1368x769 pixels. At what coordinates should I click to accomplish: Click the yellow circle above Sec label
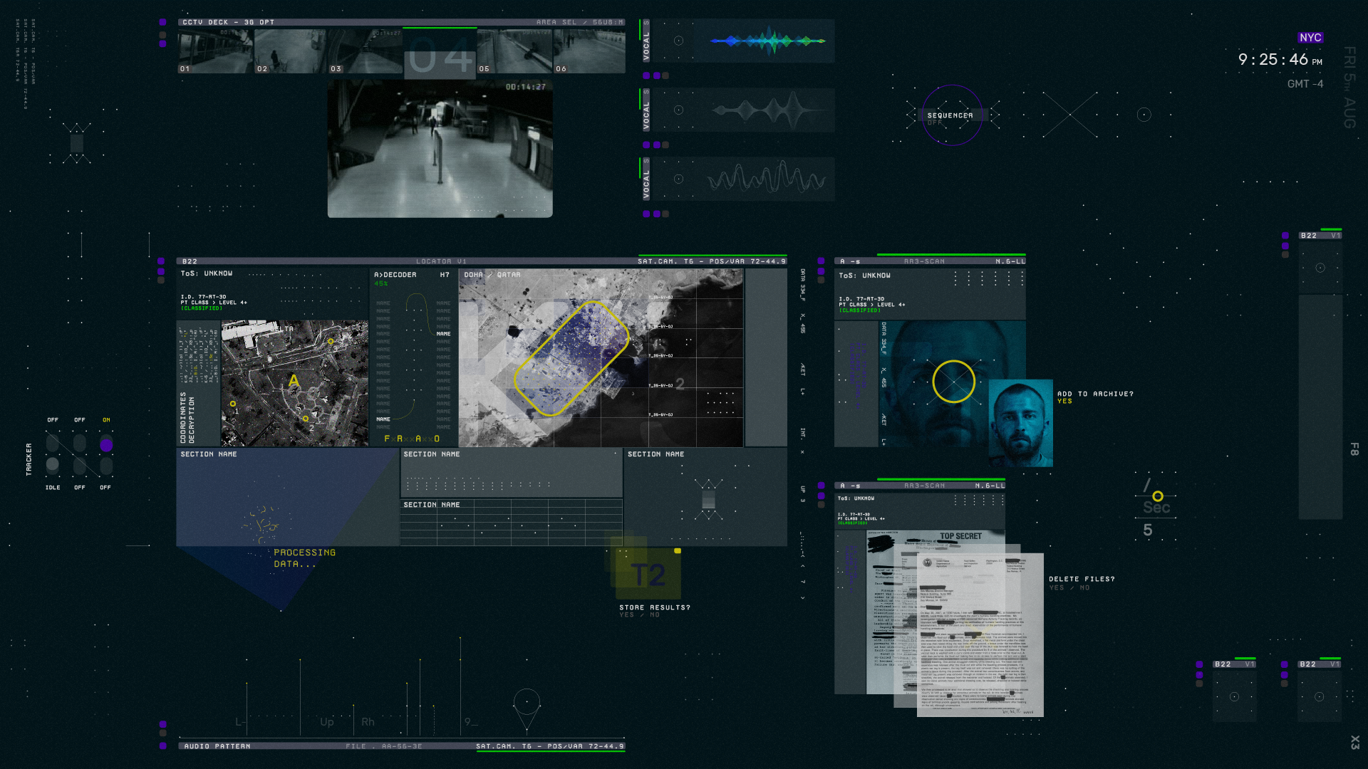click(x=1158, y=496)
